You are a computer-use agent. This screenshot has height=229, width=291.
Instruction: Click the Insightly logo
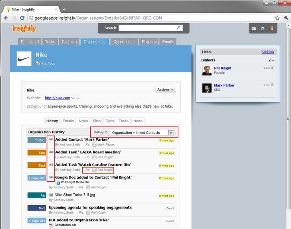pos(24,29)
